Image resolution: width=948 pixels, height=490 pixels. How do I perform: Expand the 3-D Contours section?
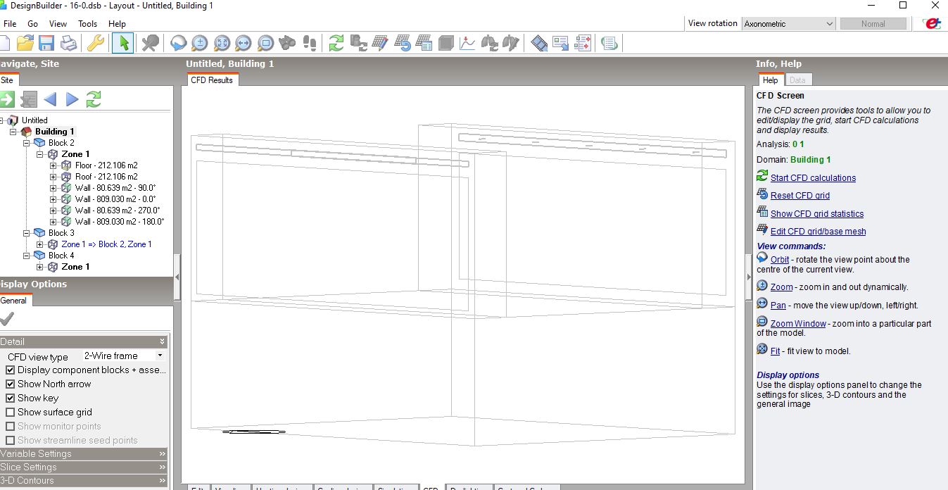tap(84, 480)
